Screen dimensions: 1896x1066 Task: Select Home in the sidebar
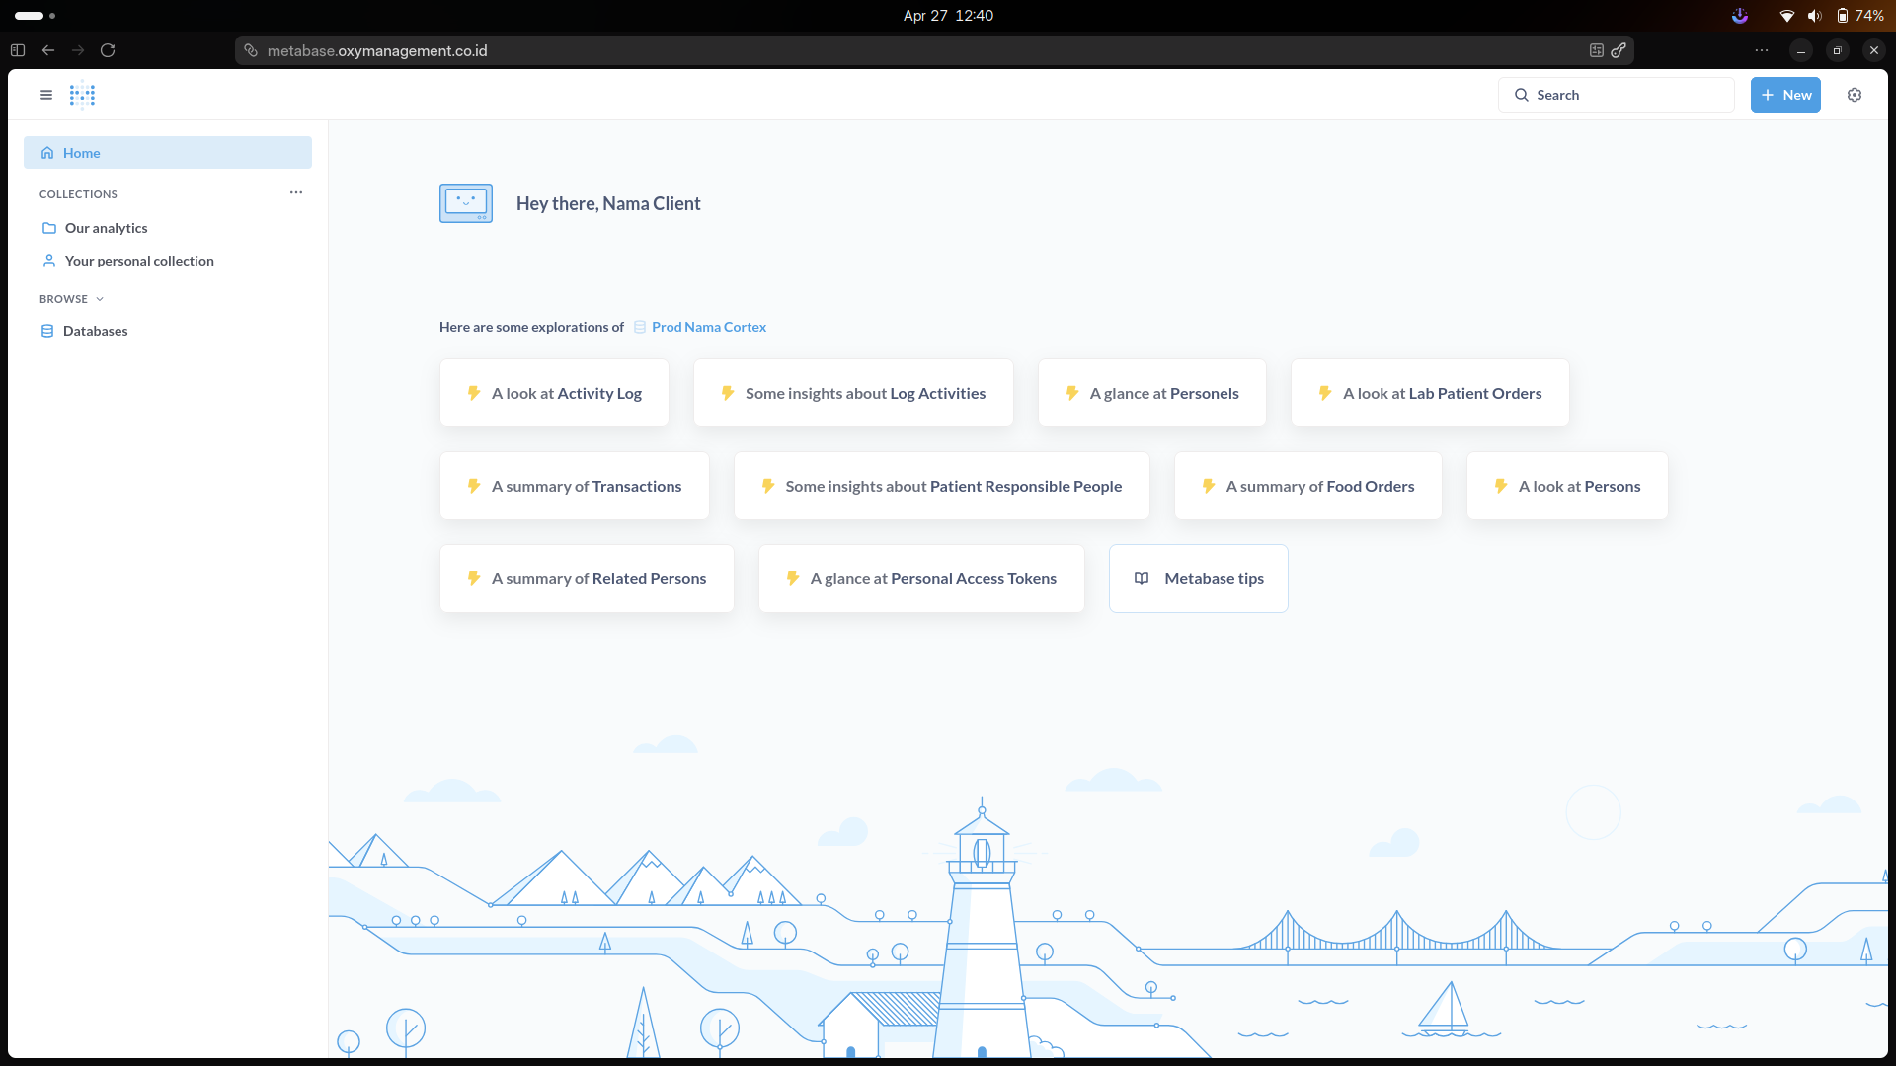pyautogui.click(x=168, y=153)
